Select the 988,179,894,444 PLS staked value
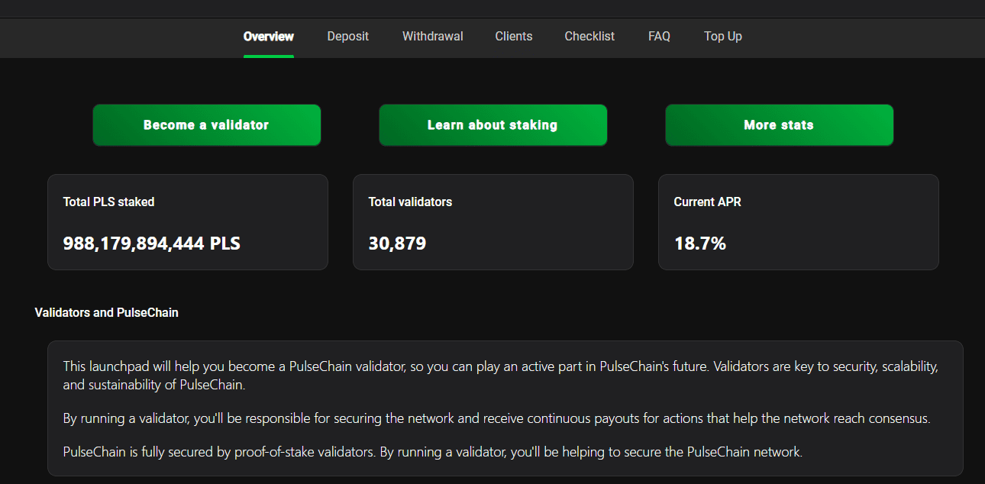This screenshot has width=985, height=484. coord(152,244)
